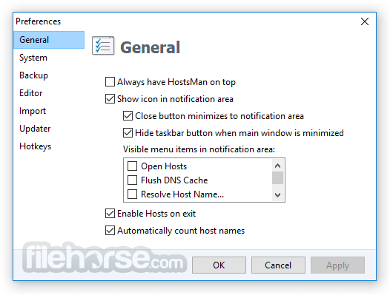Confirm changes with the OK button
Image resolution: width=390 pixels, height=295 pixels.
pyautogui.click(x=219, y=265)
